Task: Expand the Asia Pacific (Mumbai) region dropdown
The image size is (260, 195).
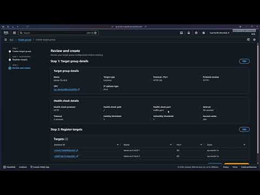Action: (x=219, y=32)
